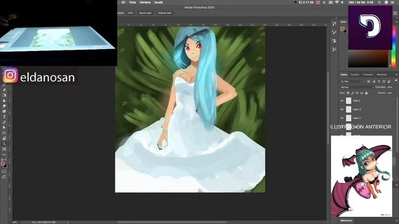Image resolution: width=399 pixels, height=224 pixels.
Task: Open layer filter Tipo dropdown
Action: click(x=351, y=82)
